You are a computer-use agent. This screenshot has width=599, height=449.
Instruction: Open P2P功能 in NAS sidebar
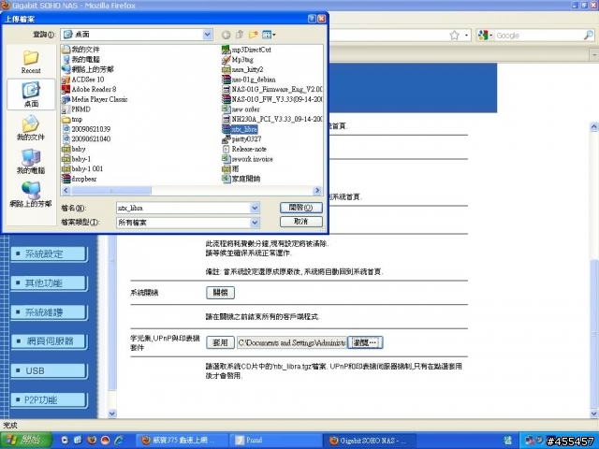coord(48,400)
